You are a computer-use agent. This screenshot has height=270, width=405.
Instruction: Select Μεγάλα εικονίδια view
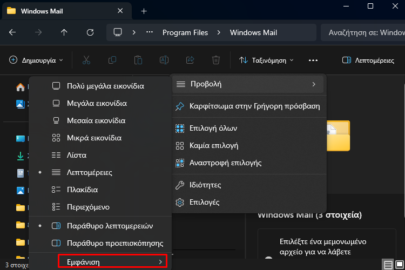click(100, 103)
